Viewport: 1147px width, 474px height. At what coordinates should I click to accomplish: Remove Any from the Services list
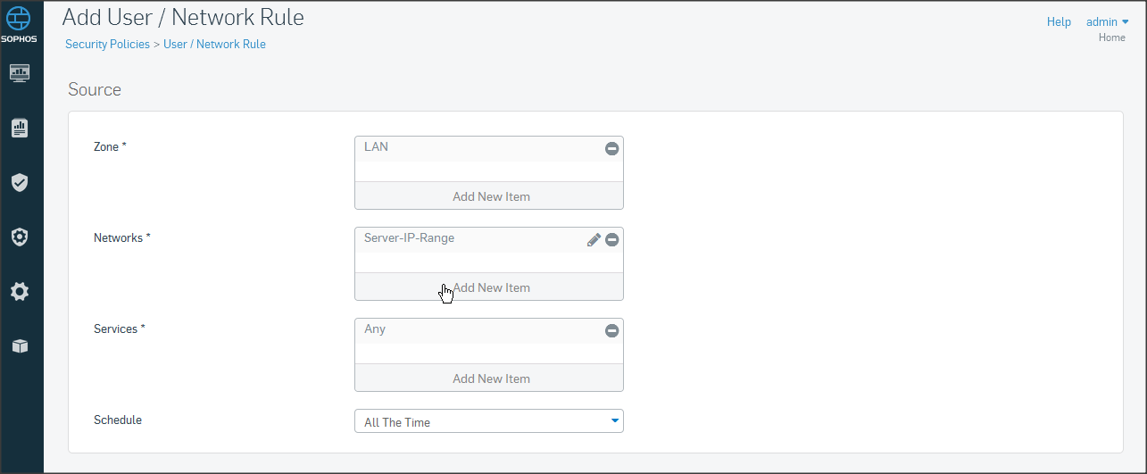coord(612,330)
